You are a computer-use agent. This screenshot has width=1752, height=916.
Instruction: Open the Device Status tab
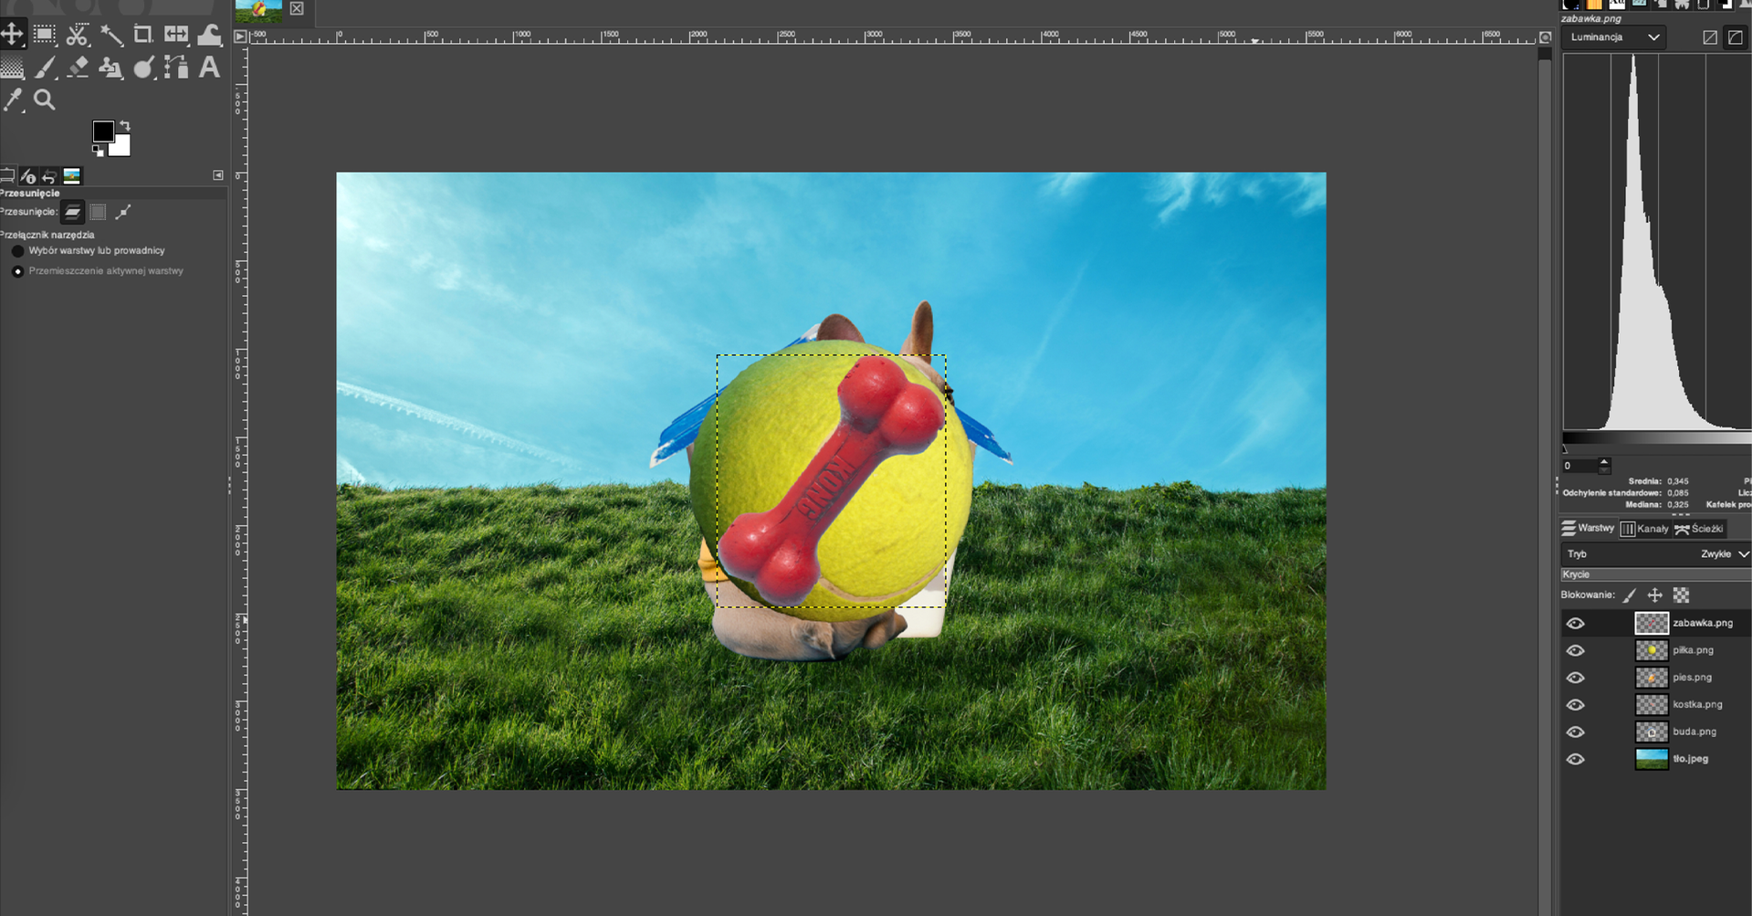pyautogui.click(x=28, y=176)
